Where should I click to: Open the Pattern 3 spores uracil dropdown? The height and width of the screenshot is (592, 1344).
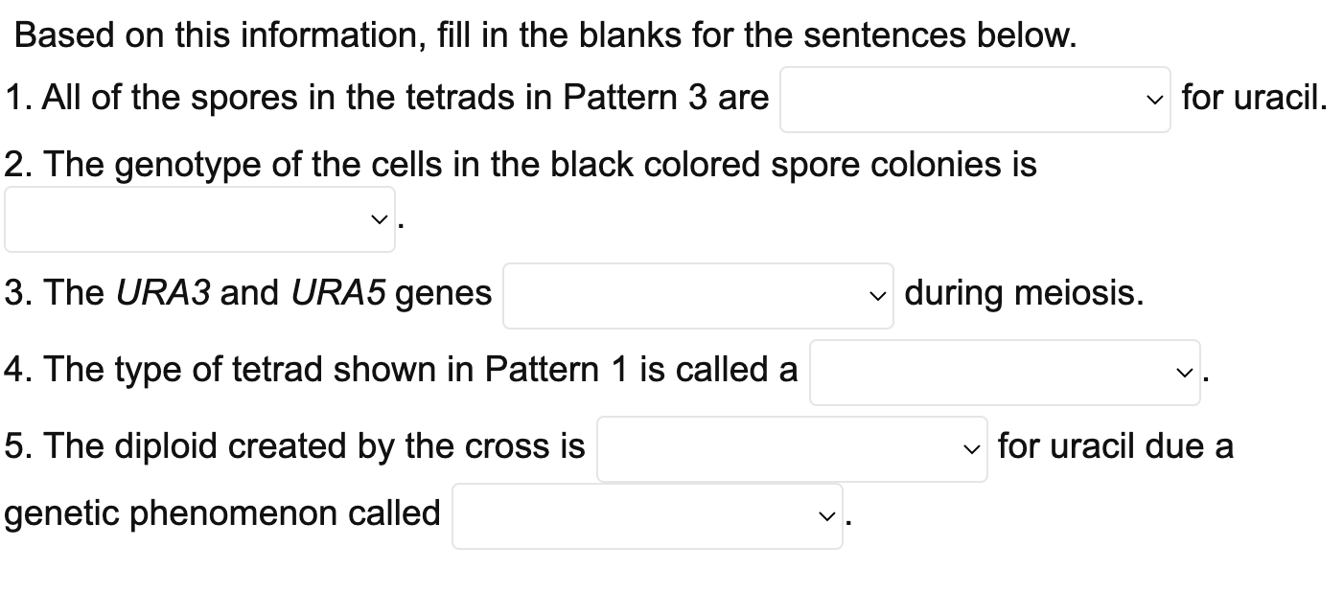[974, 99]
